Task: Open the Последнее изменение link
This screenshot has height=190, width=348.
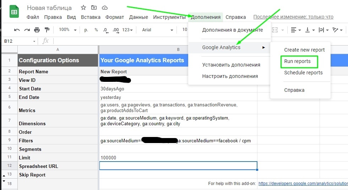Action: click(x=293, y=17)
